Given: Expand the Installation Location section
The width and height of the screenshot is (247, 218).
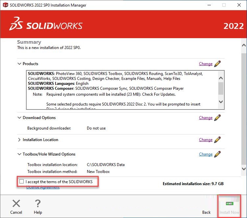Looking at the screenshot, I should pyautogui.click(x=19, y=140).
